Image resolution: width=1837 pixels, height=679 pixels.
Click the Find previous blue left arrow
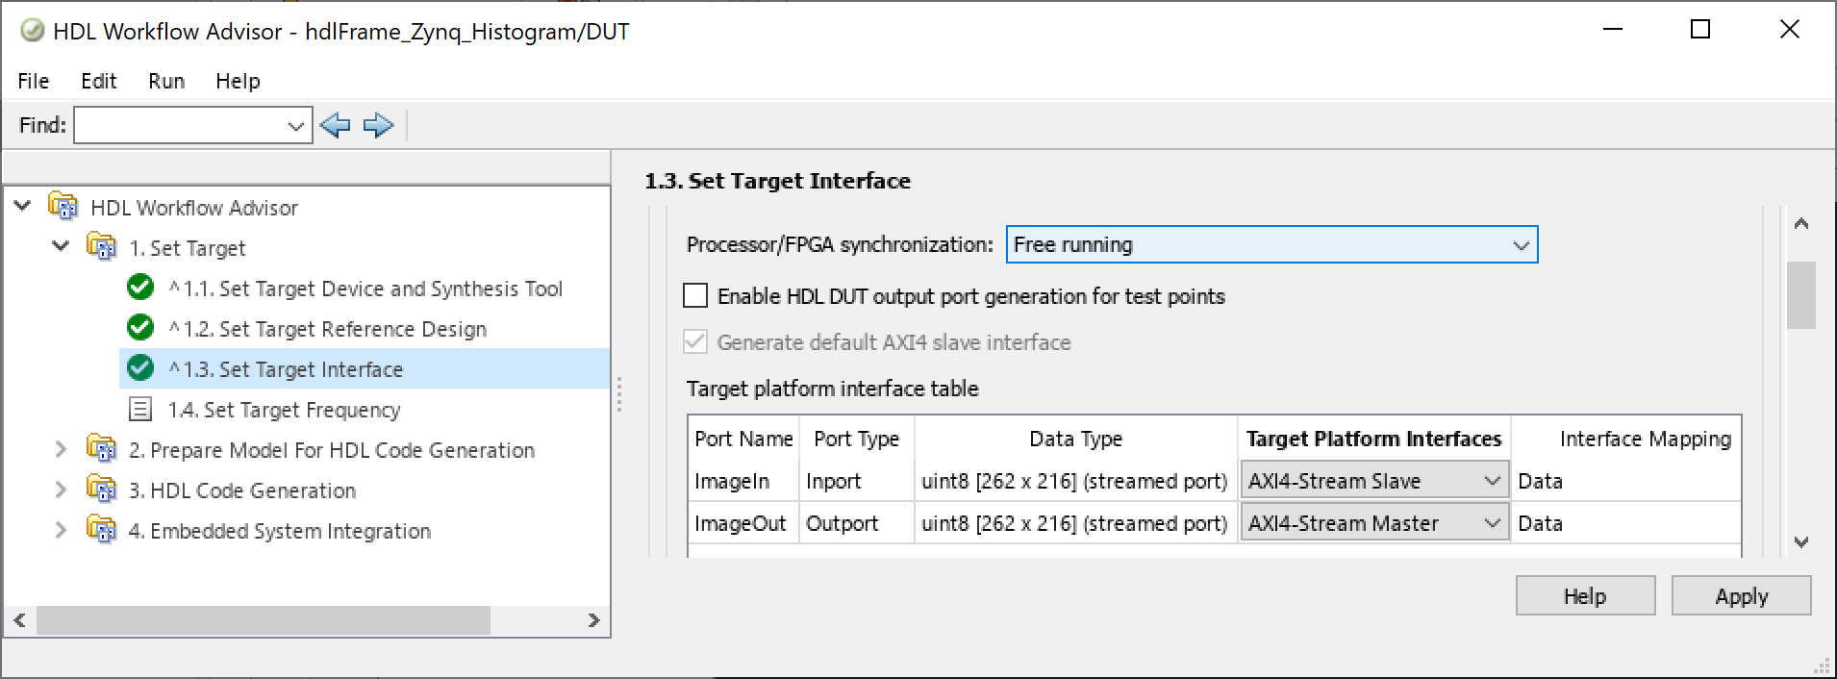(x=335, y=125)
